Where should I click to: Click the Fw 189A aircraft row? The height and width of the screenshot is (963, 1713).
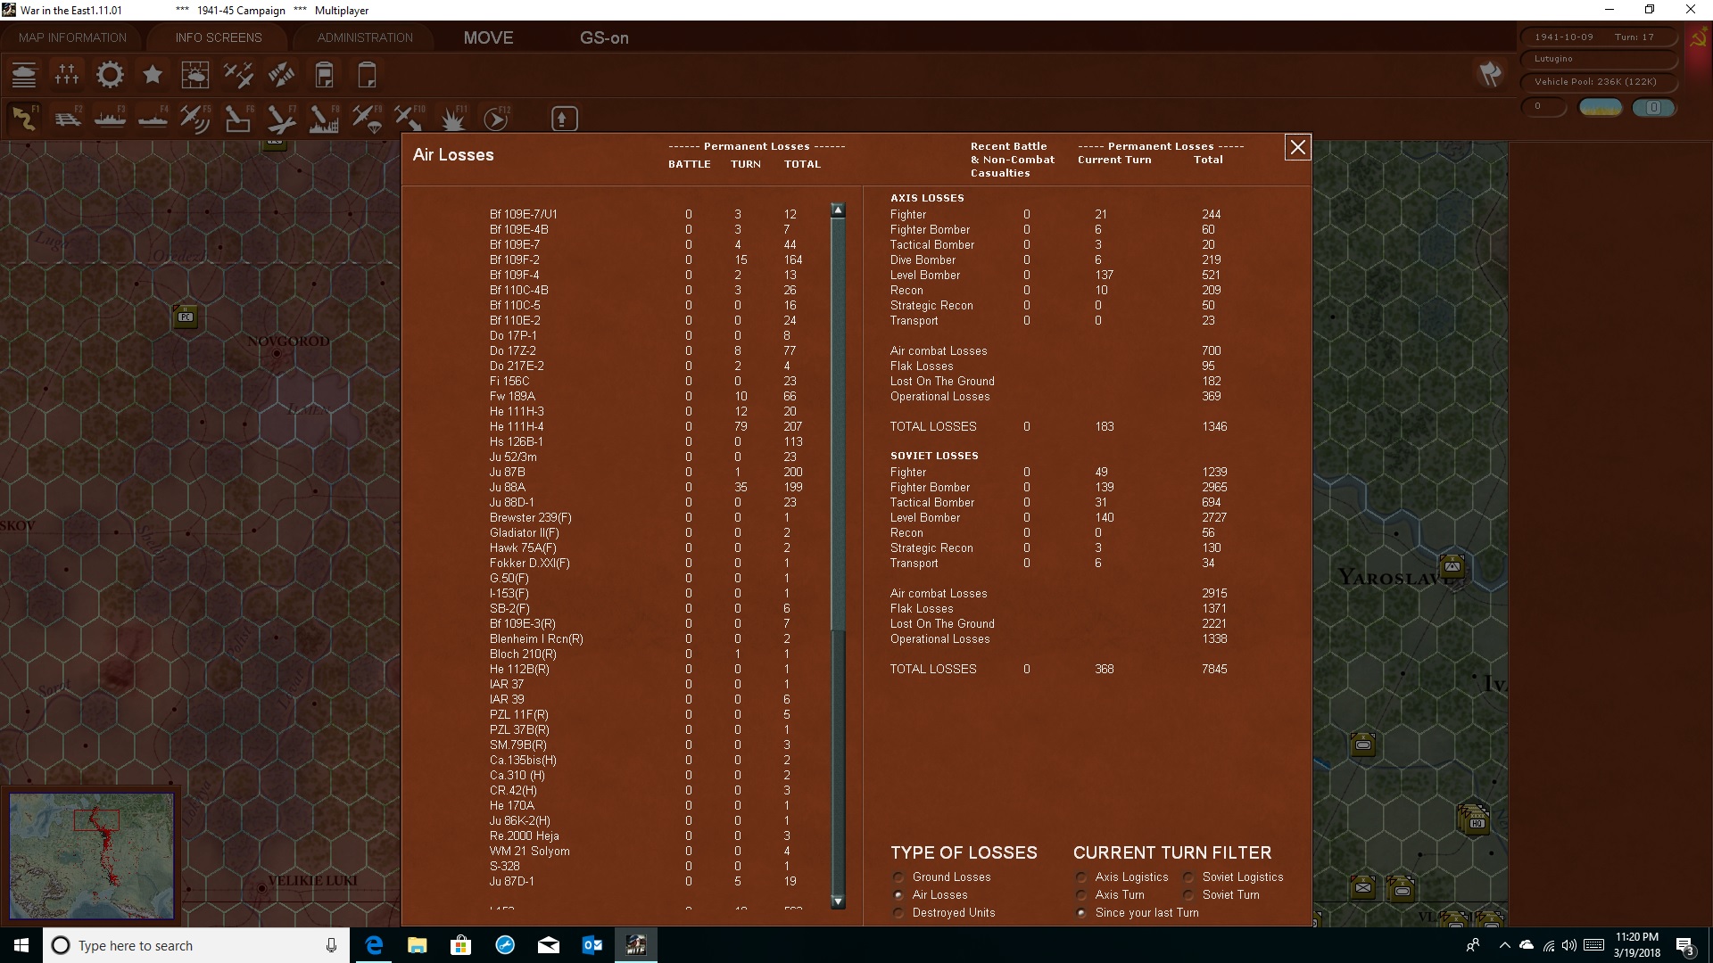click(x=646, y=397)
